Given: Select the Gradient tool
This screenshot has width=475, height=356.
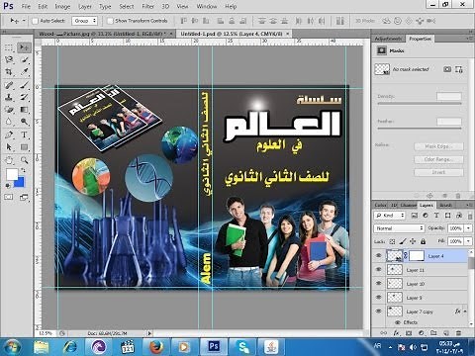Looking at the screenshot, I should [24, 110].
